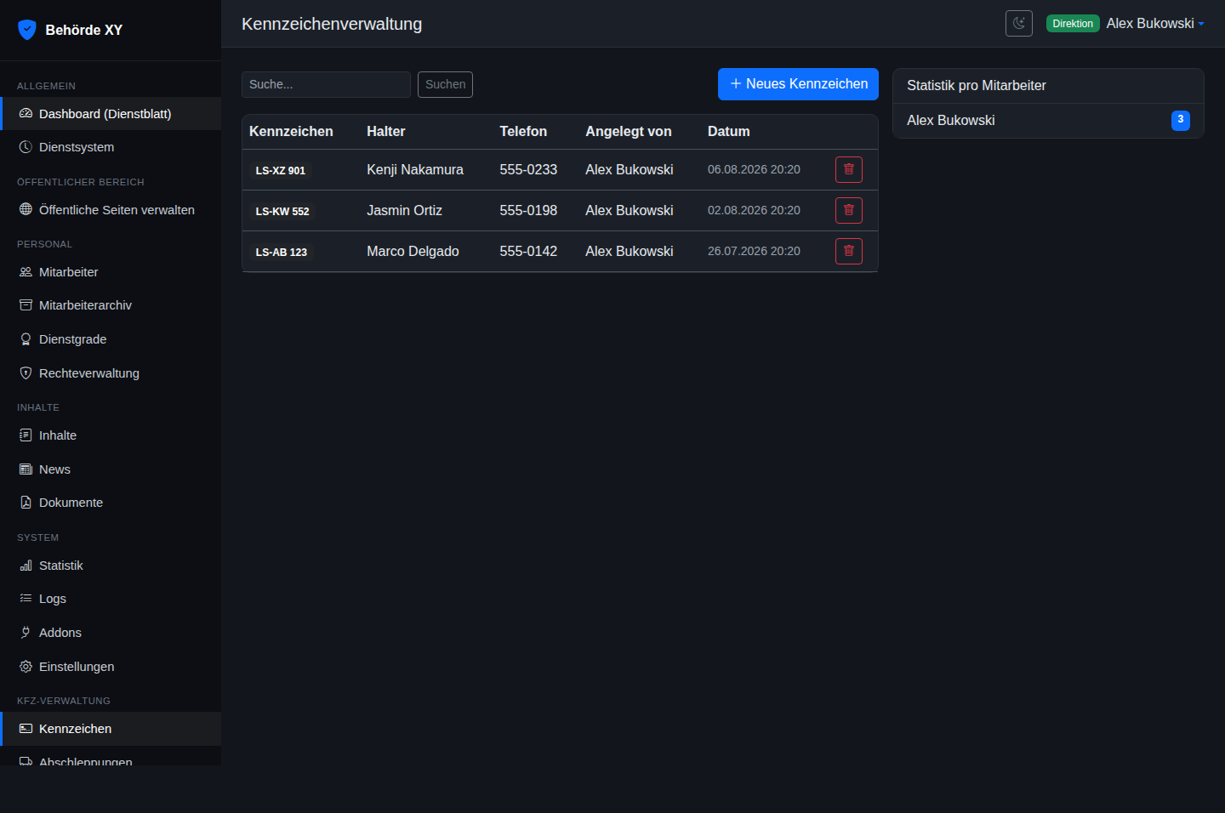Image resolution: width=1225 pixels, height=813 pixels.
Task: Open Dashboard (Dienstblatt) menu item
Action: pos(111,114)
